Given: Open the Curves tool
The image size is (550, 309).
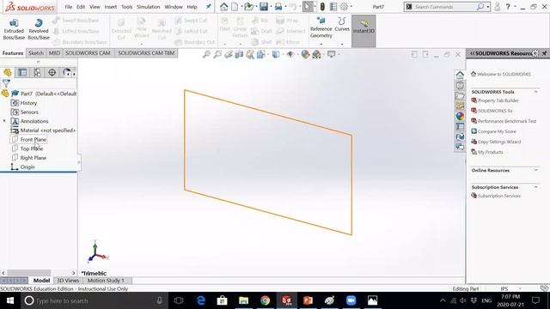Looking at the screenshot, I should tap(342, 25).
